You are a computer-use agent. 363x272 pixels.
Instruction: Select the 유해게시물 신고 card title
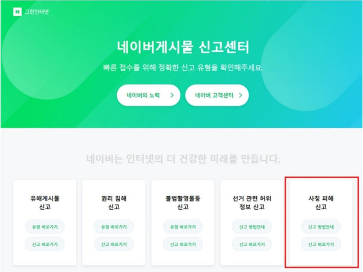[45, 202]
